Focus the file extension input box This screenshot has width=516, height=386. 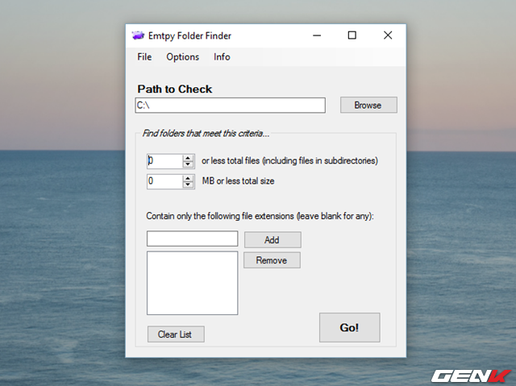pyautogui.click(x=192, y=239)
